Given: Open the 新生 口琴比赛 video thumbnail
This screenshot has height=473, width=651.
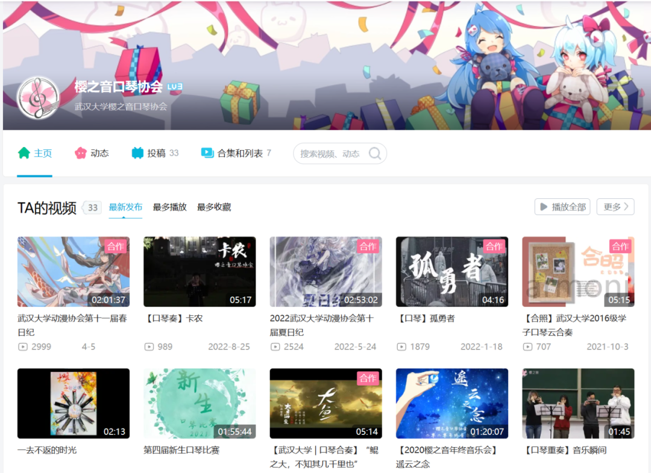Looking at the screenshot, I should [x=200, y=403].
